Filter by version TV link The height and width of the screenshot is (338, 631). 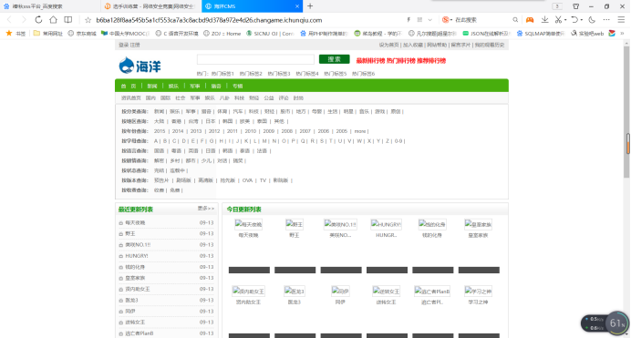pos(263,180)
